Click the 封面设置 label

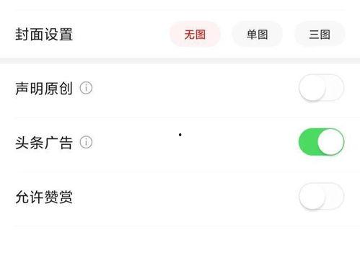[x=44, y=35]
